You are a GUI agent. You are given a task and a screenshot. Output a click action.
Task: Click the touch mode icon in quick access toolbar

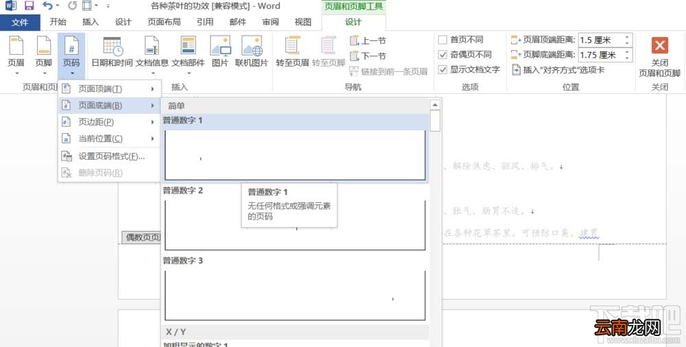click(87, 6)
